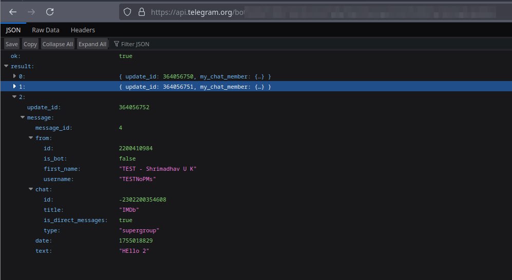This screenshot has height=280, width=512.
Task: Expand result item 0
Action: 14,76
